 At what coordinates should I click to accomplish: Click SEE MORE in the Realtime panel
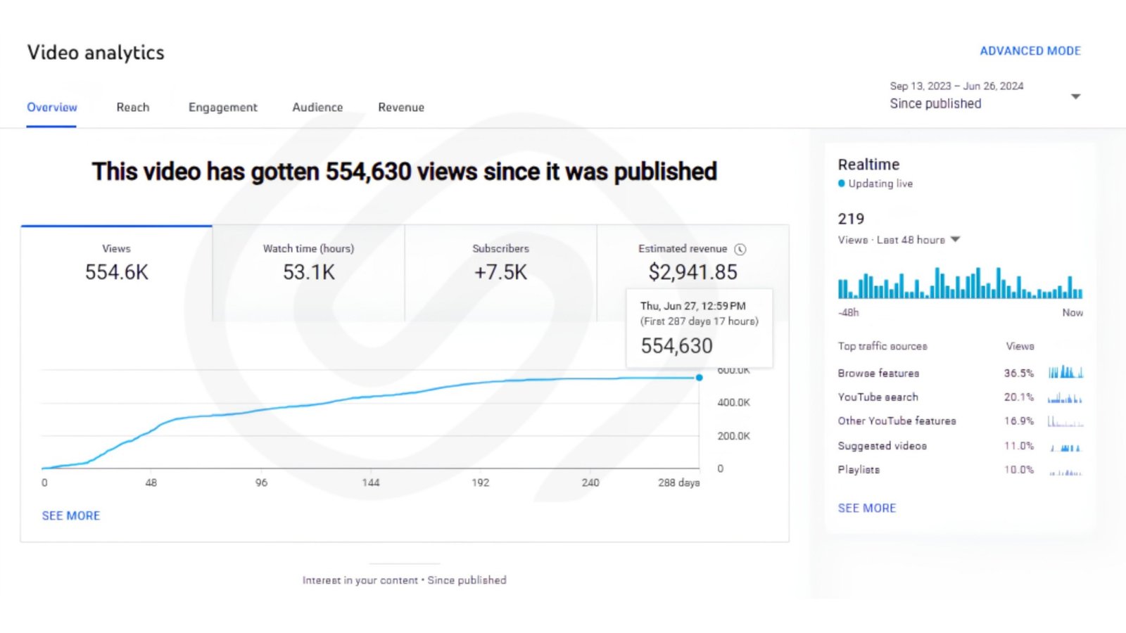867,508
